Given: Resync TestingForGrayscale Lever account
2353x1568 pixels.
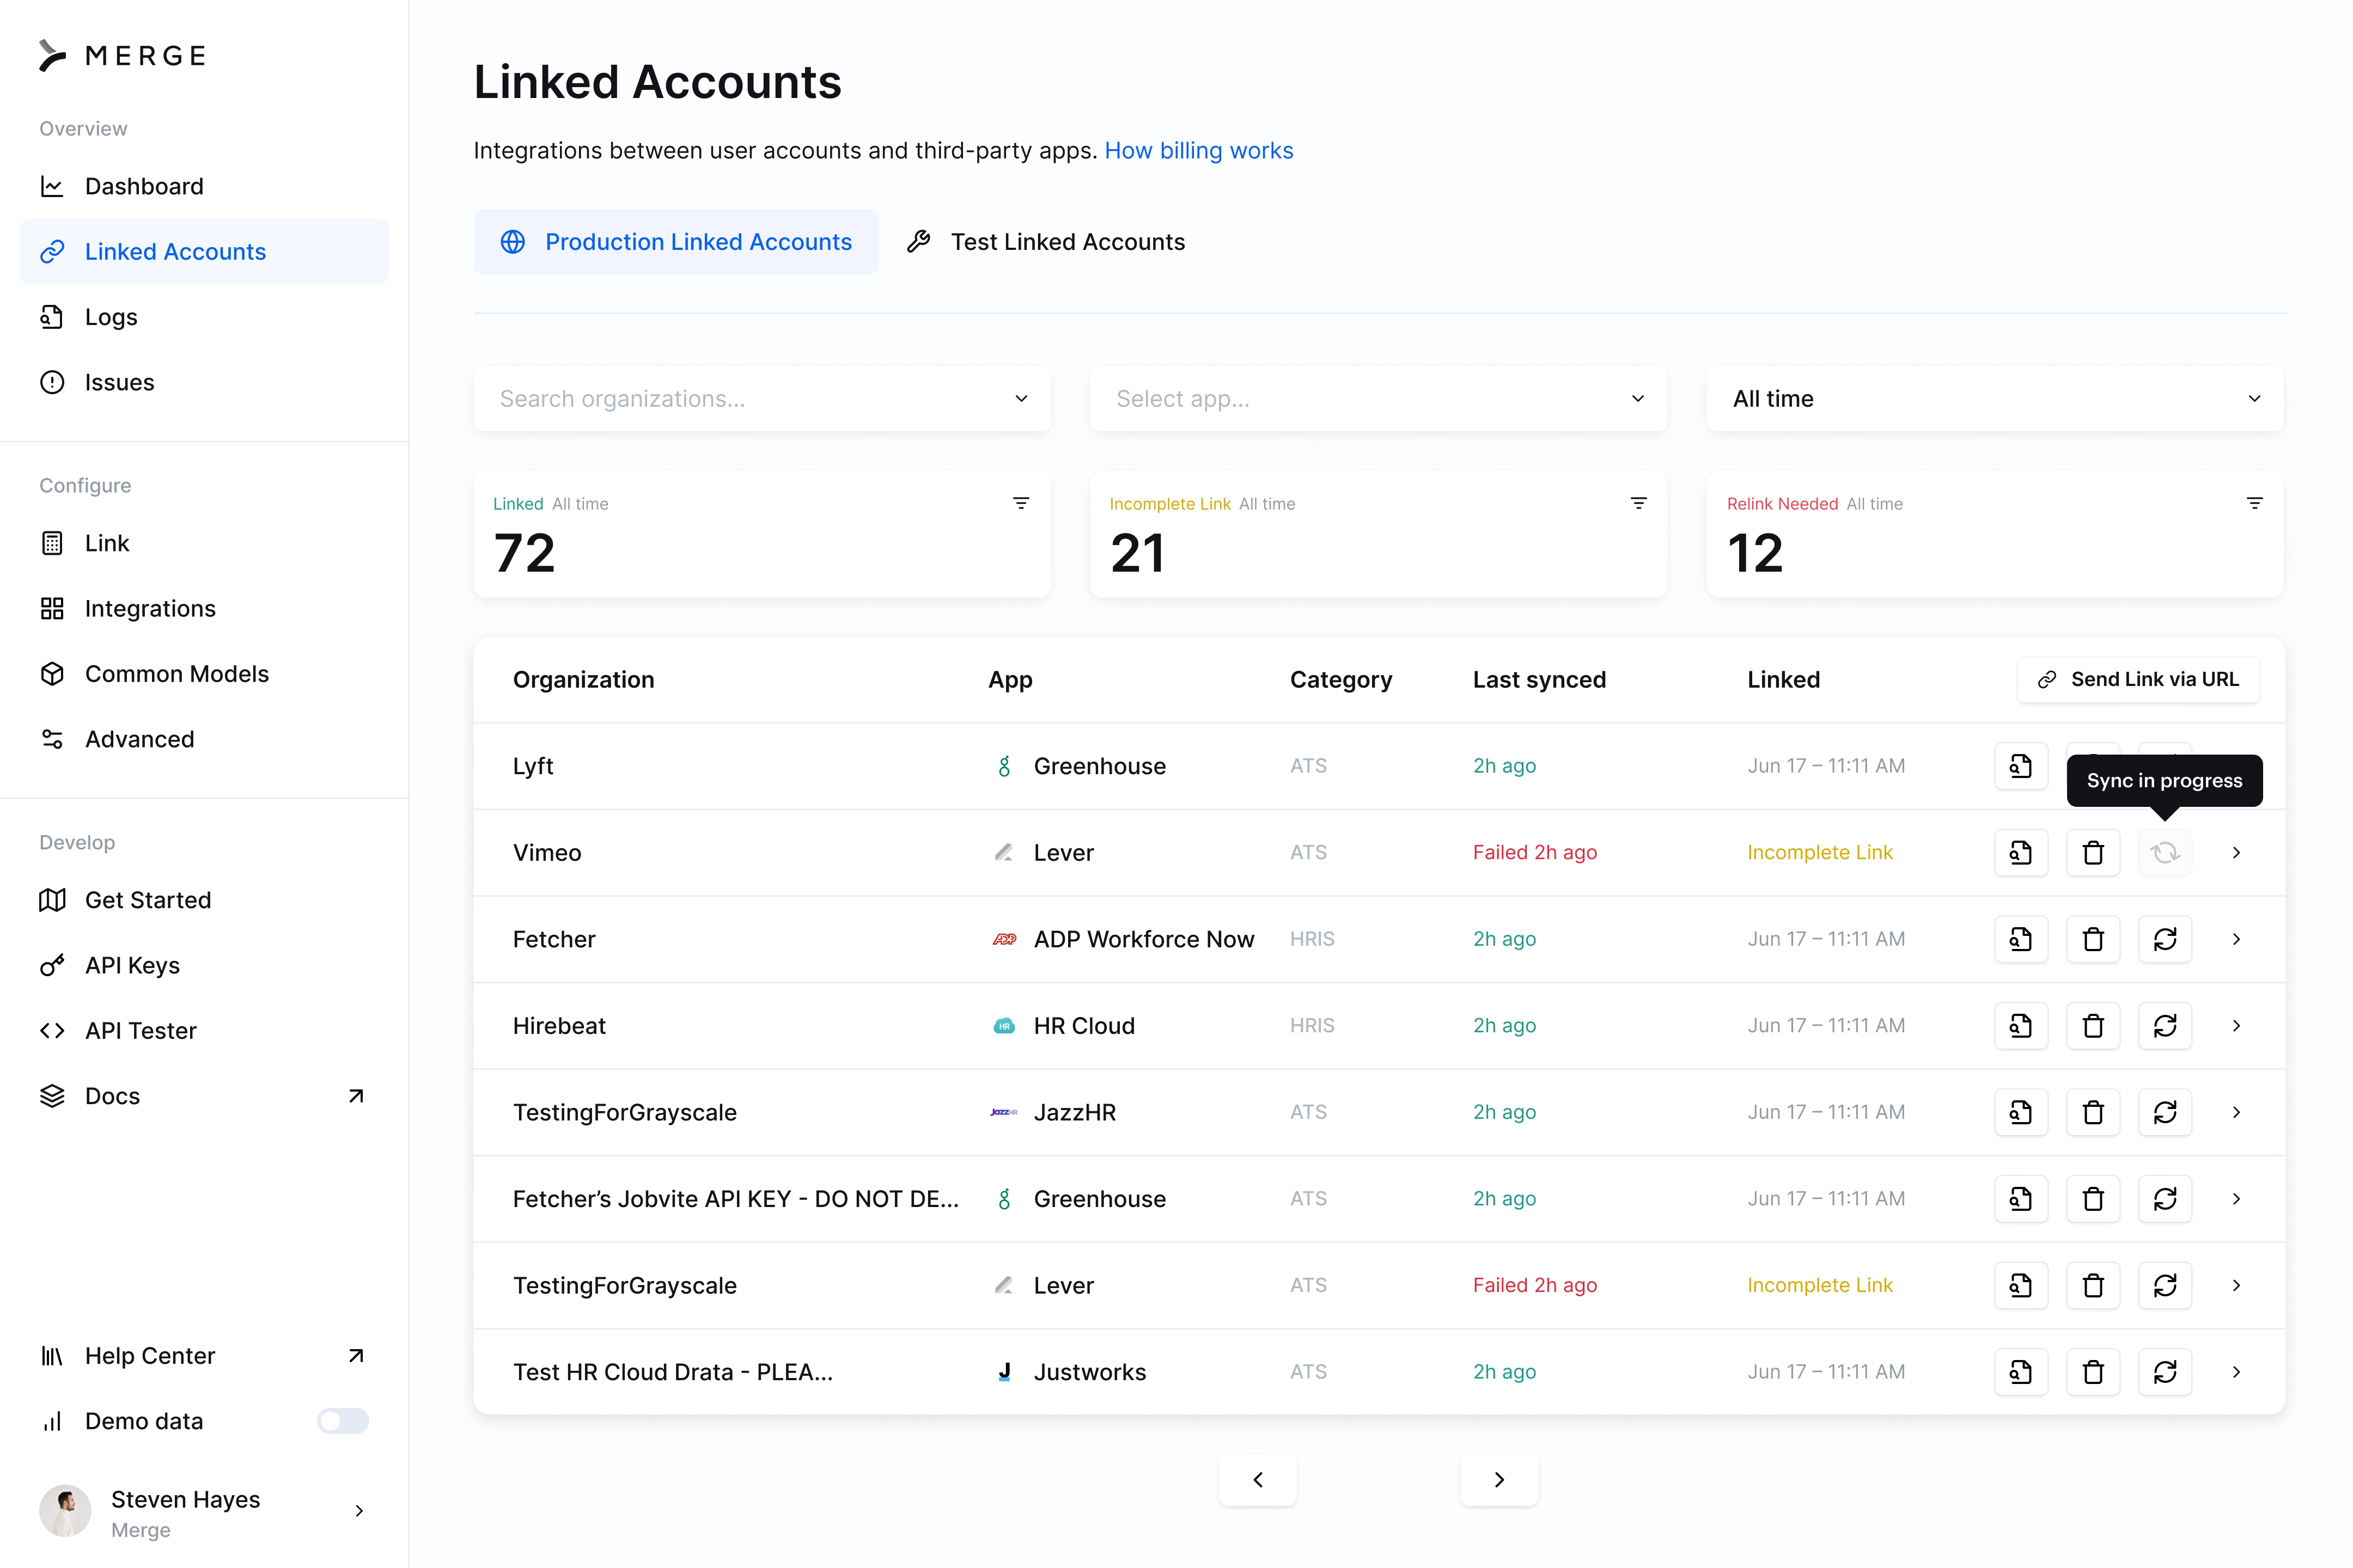Looking at the screenshot, I should pyautogui.click(x=2165, y=1285).
